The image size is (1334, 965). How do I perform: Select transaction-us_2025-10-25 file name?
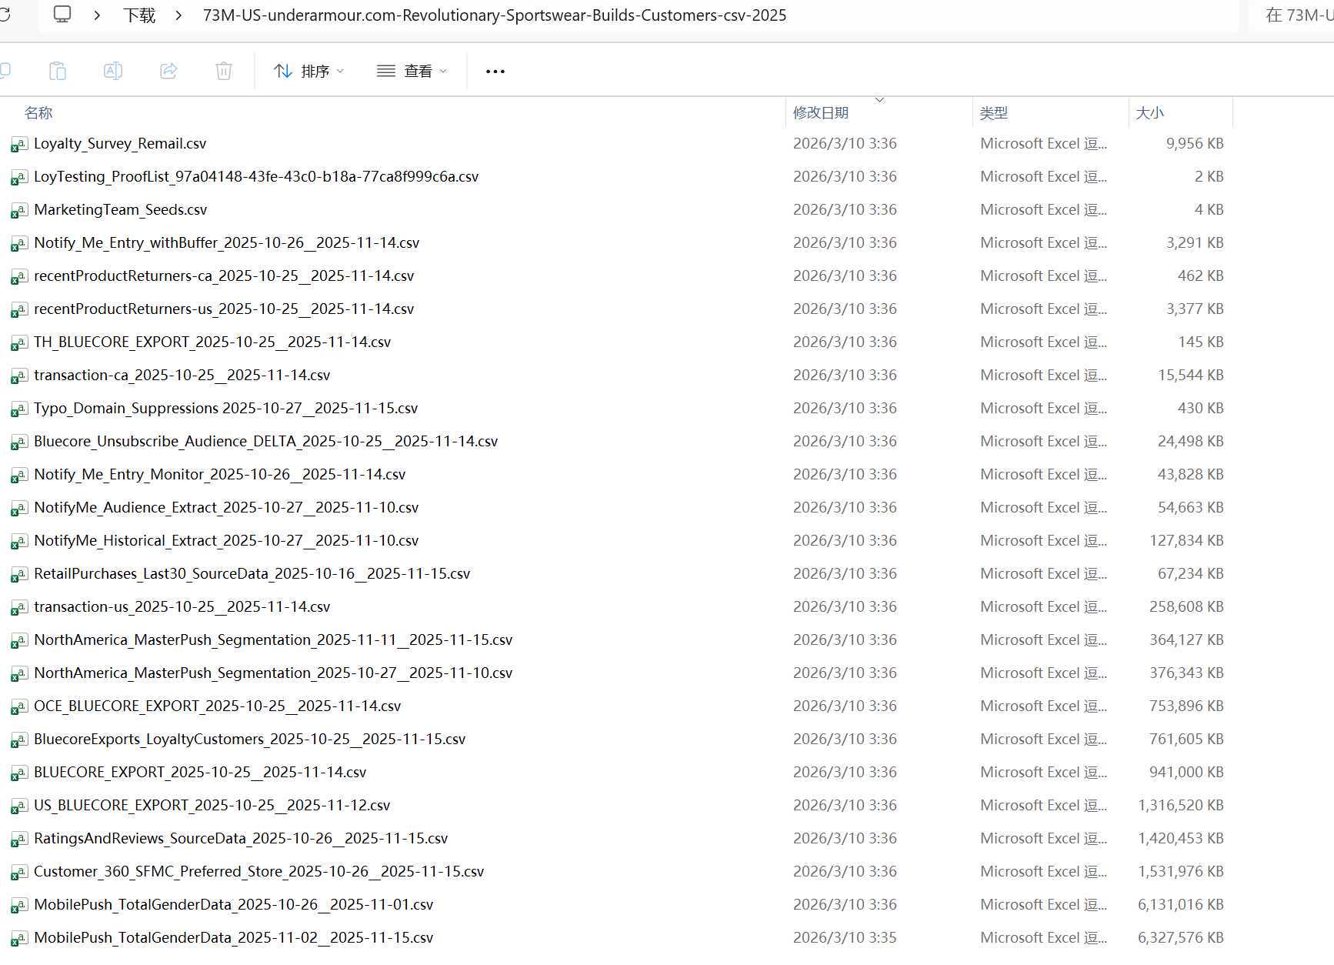tap(182, 606)
